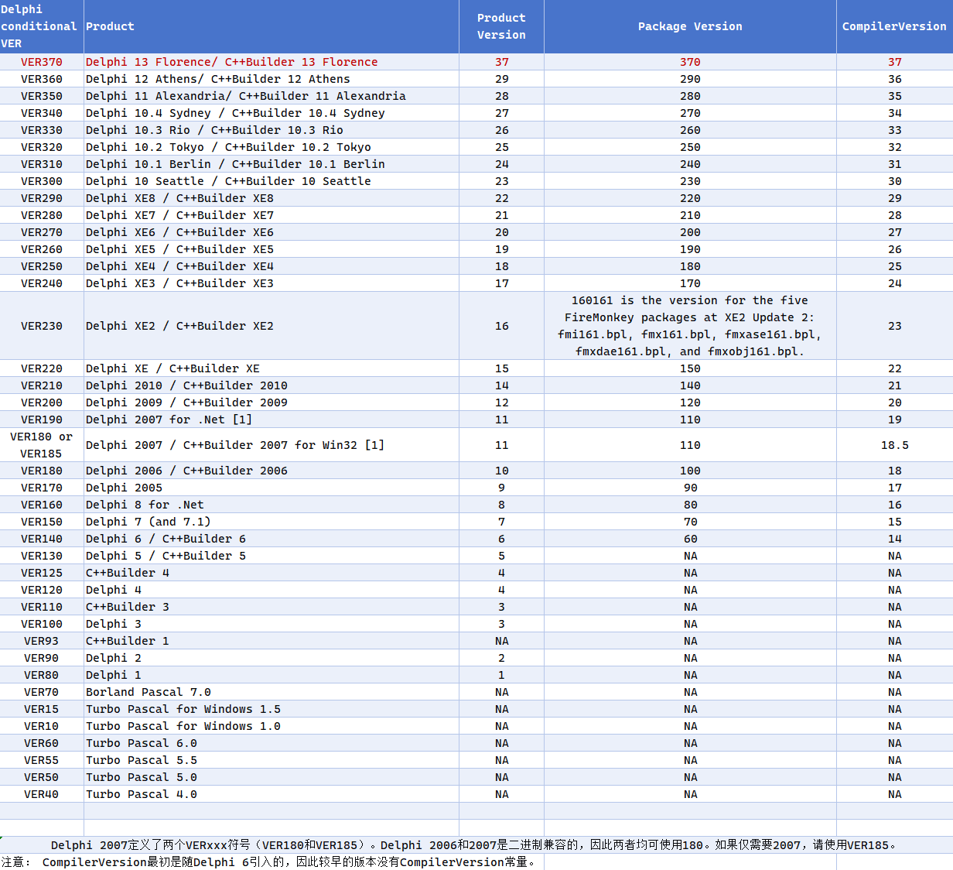Select the 'Delphi 3' cell
Image resolution: width=953 pixels, height=870 pixels.
272,624
